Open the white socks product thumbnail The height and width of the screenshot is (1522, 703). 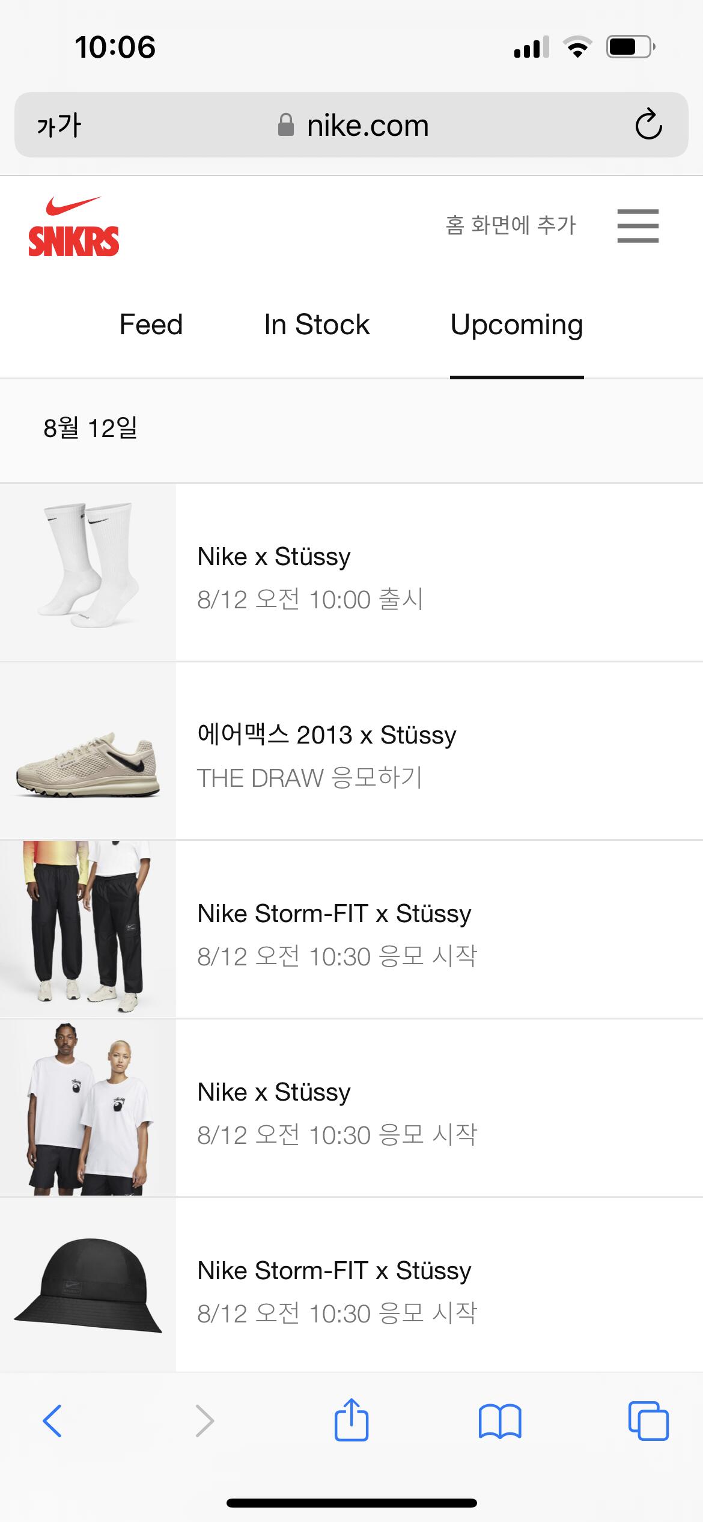(x=88, y=572)
